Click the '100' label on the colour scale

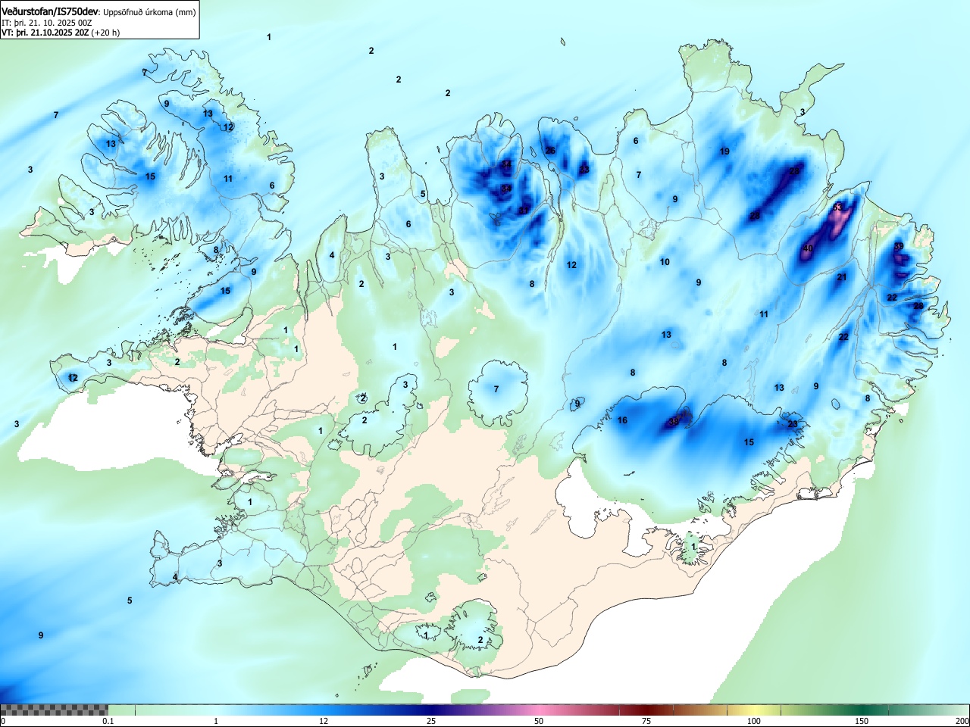[x=753, y=721]
